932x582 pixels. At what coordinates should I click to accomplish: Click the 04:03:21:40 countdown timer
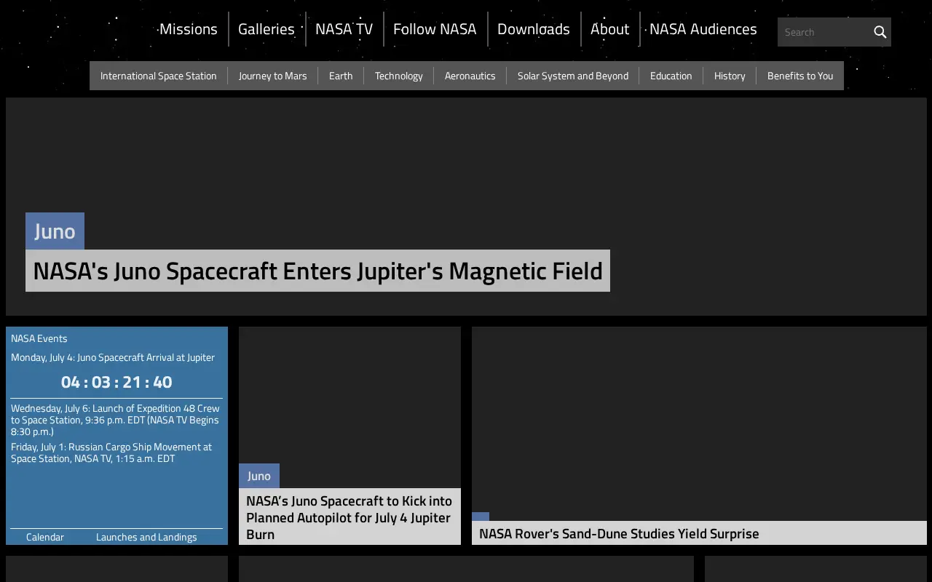[116, 382]
